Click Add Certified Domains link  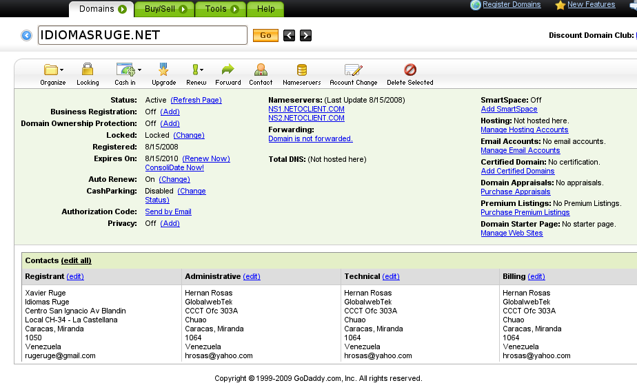[x=518, y=172]
